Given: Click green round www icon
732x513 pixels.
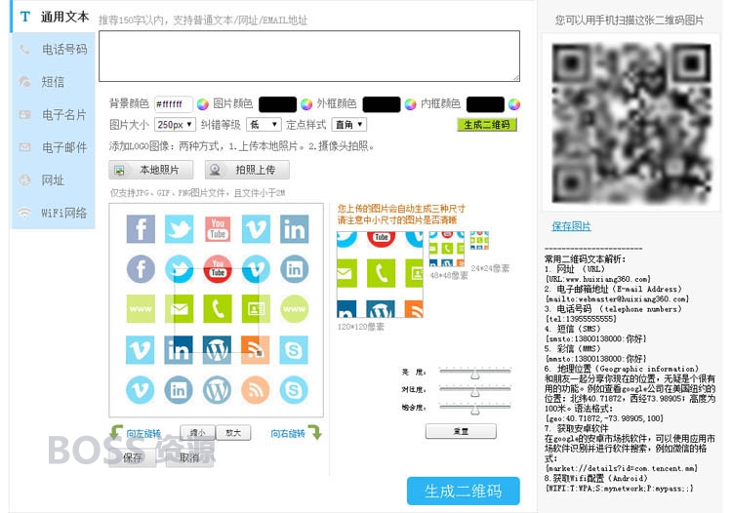Looking at the screenshot, I should 294,309.
